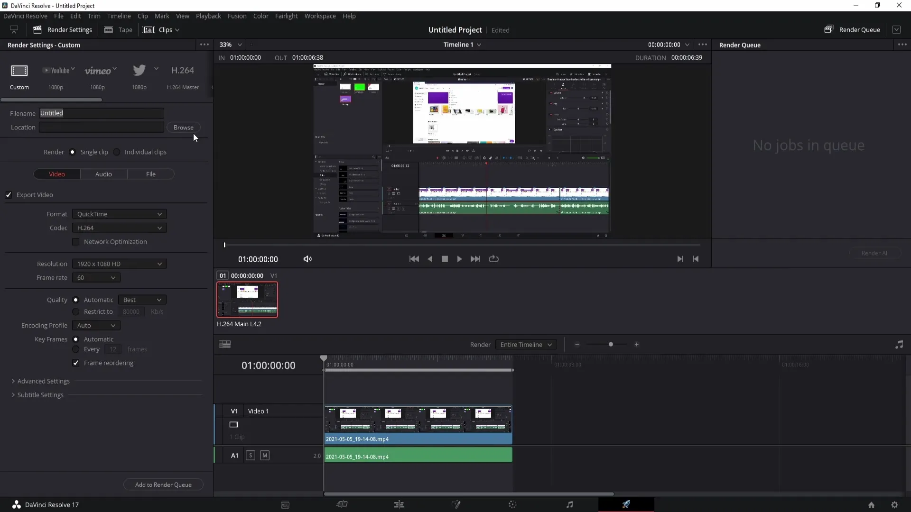Select the Fairlight audio page icon

[569, 504]
